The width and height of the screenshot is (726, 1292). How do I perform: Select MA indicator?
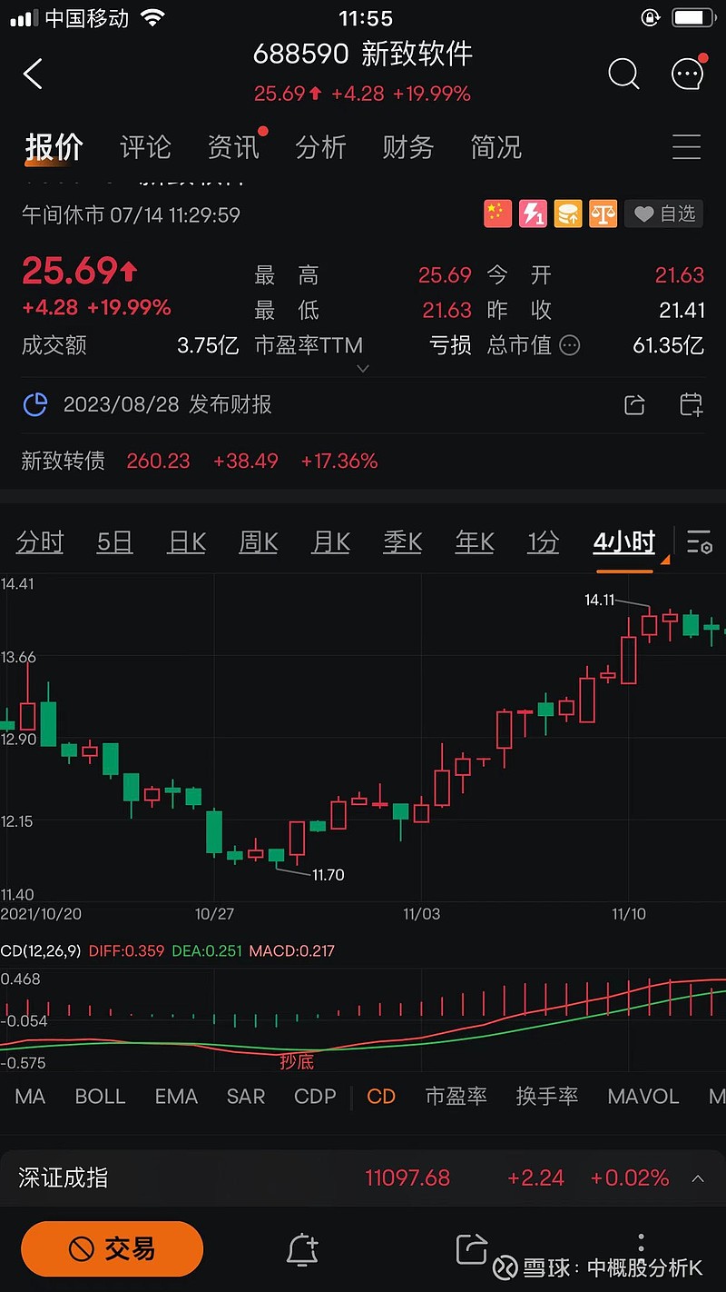click(30, 1097)
